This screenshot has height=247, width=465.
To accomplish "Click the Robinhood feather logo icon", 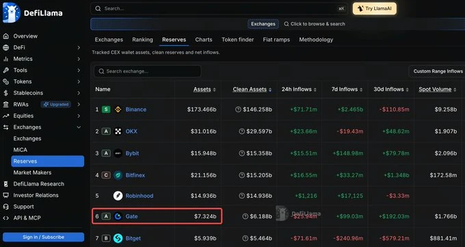I will pos(118,196).
